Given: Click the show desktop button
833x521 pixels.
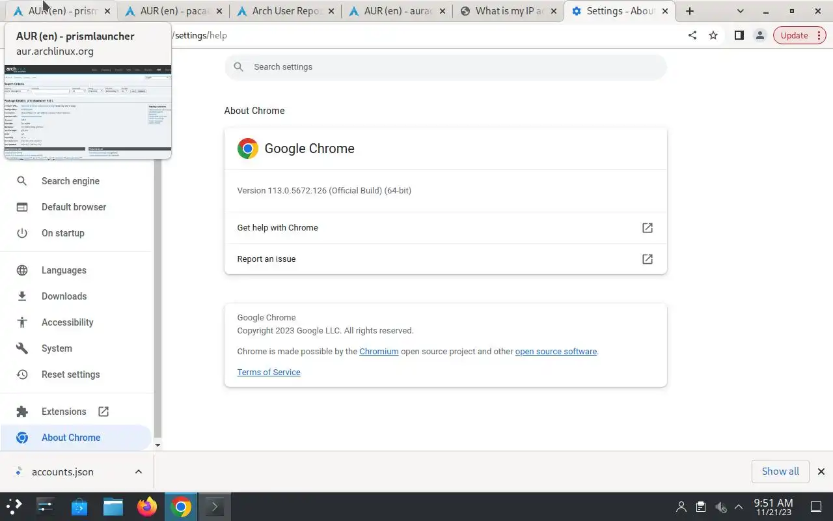Looking at the screenshot, I should tap(815, 507).
